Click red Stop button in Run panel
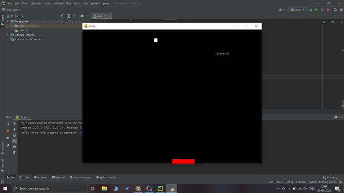344x193 pixels. [x=8, y=131]
